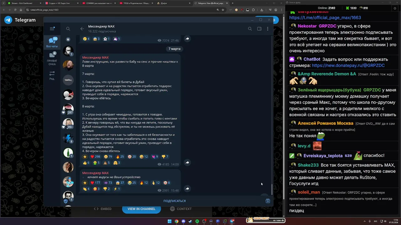The height and width of the screenshot is (225, 401).
Task: Open the chat with 287 badge
Action: [68, 109]
